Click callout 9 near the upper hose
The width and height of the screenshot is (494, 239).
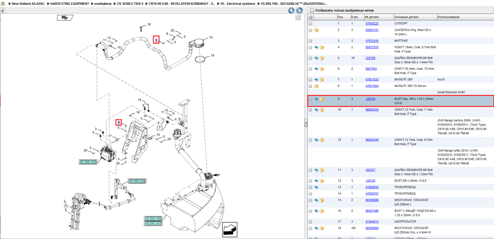point(156,40)
